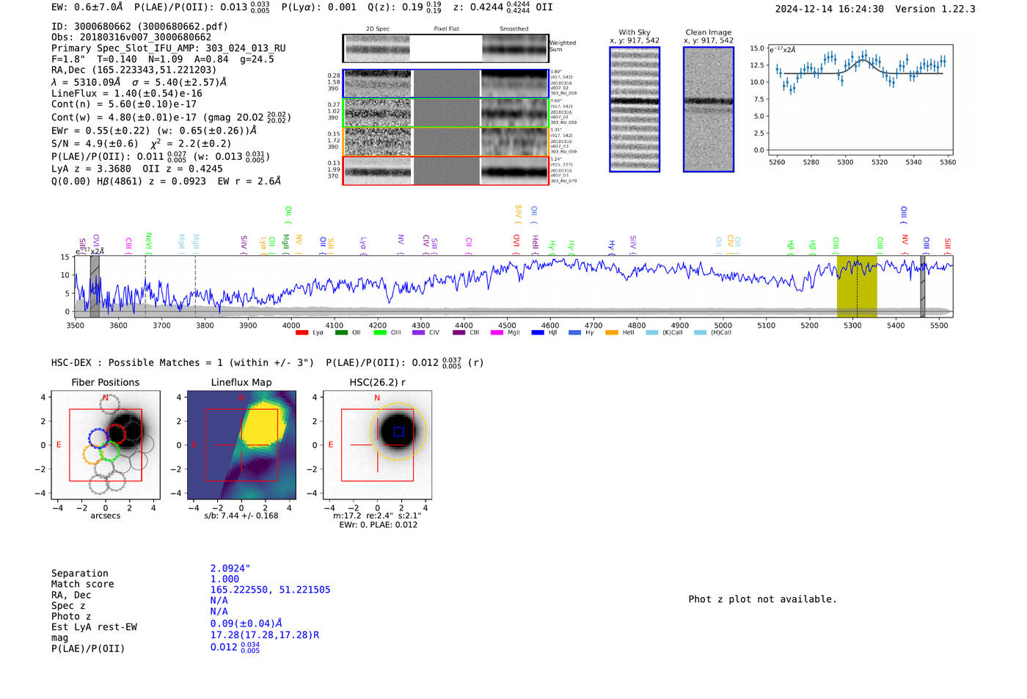Click the magenta MgII legend swatch
Screen dimensions: 1027x699
pyautogui.click(x=497, y=332)
